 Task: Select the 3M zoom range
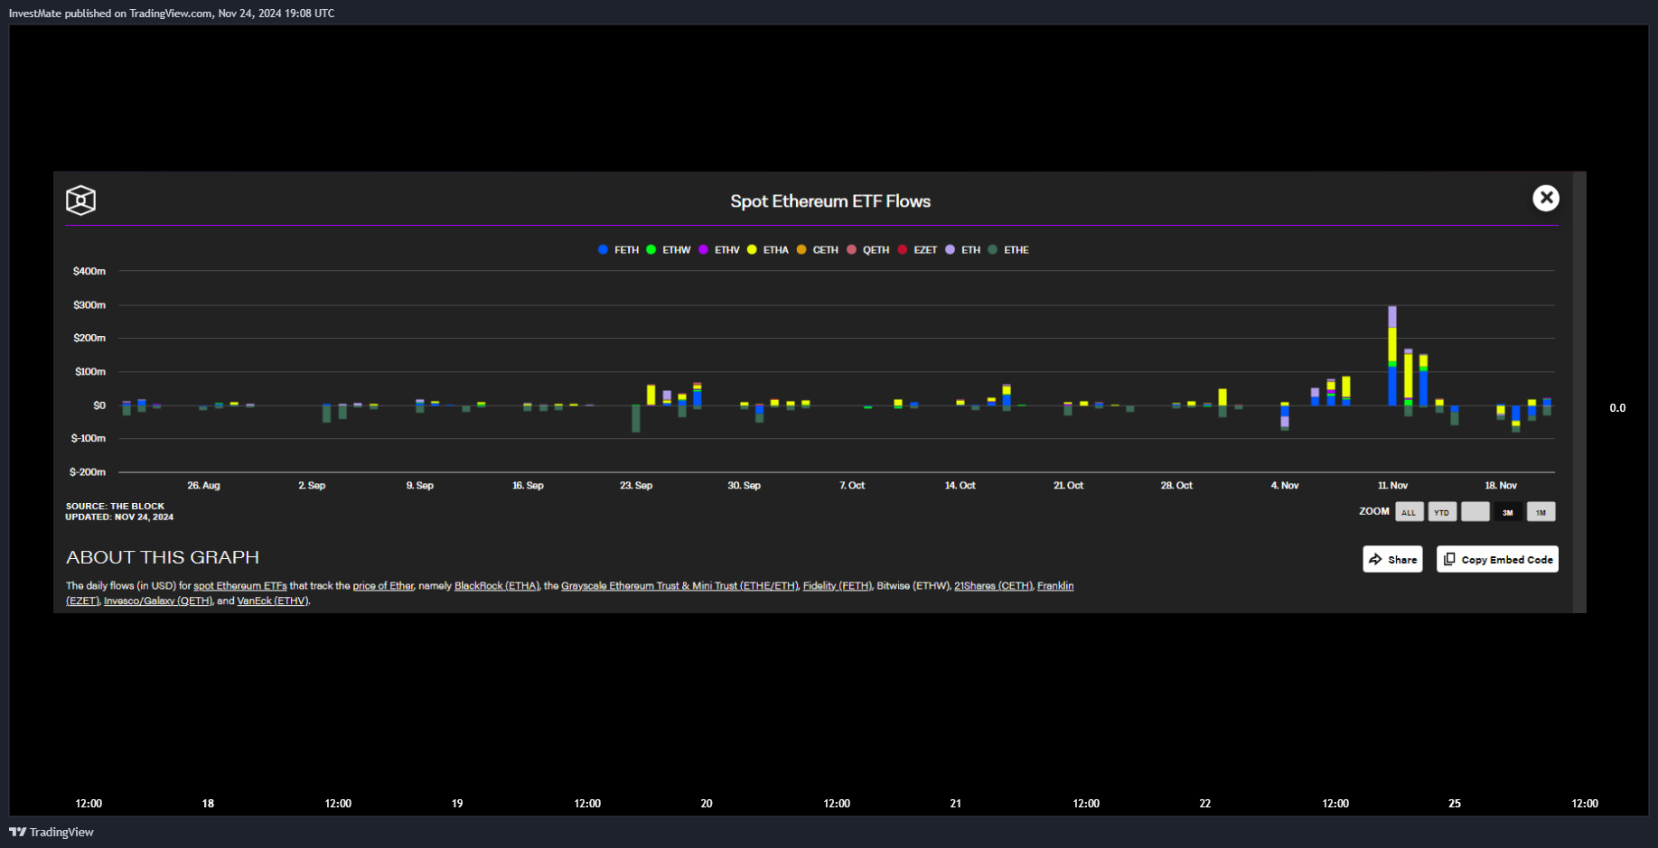pos(1508,512)
